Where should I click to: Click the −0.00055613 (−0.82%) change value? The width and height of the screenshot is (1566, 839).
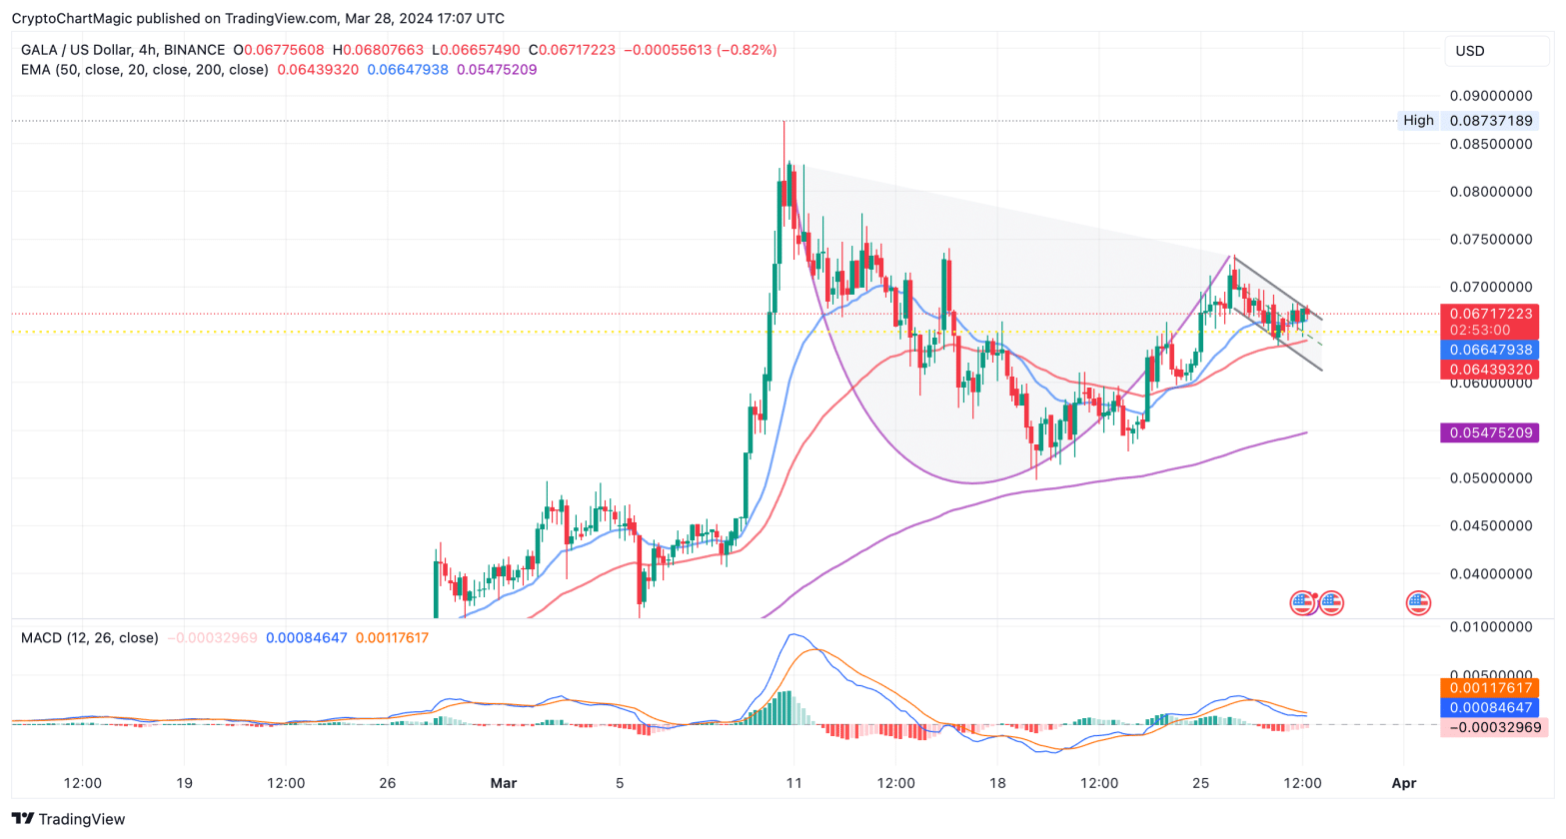[700, 50]
